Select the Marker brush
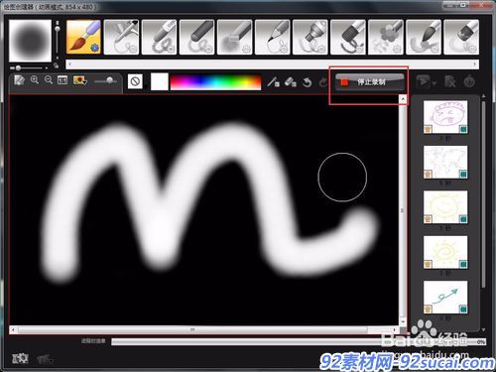Screen dimensions: 496x372 (310, 37)
